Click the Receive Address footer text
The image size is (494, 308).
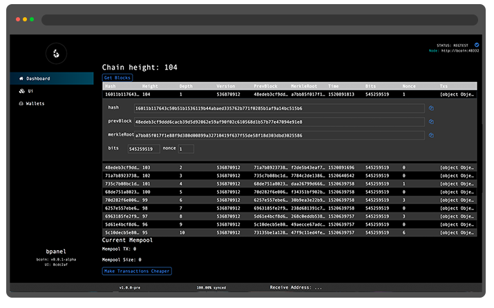tap(296, 287)
